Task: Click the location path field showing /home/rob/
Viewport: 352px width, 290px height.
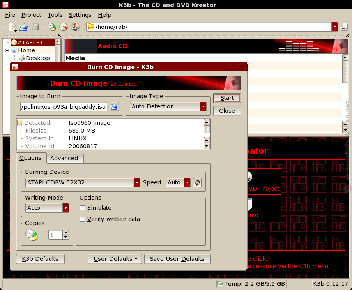Action: pos(209,27)
